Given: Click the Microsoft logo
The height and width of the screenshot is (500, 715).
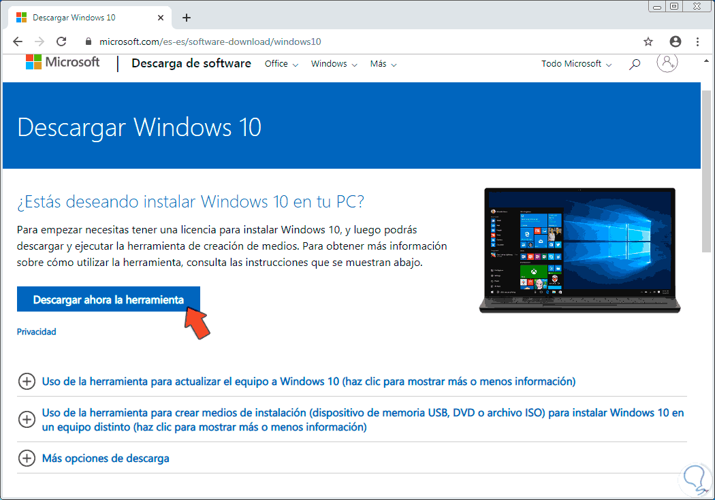Looking at the screenshot, I should point(63,62).
